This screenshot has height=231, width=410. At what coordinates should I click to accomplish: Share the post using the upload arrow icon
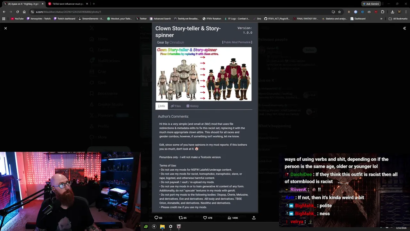click(x=254, y=218)
